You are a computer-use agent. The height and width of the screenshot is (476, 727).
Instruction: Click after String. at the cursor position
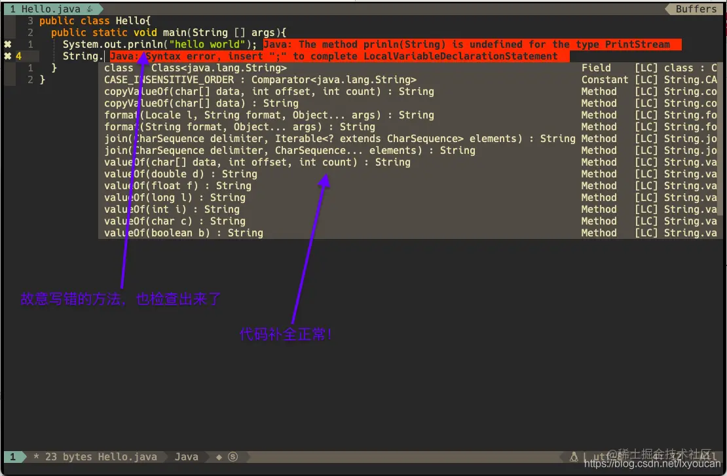pos(105,56)
